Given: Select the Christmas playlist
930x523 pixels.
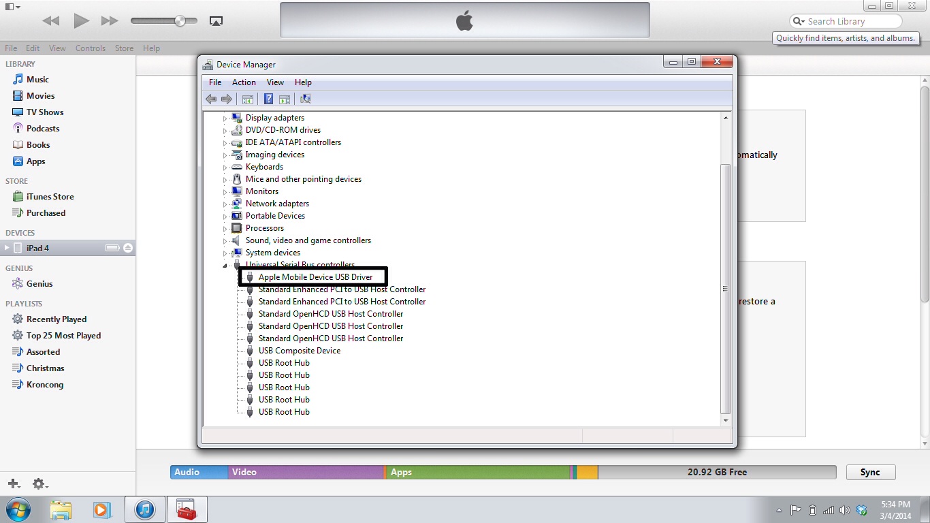Looking at the screenshot, I should tap(45, 368).
